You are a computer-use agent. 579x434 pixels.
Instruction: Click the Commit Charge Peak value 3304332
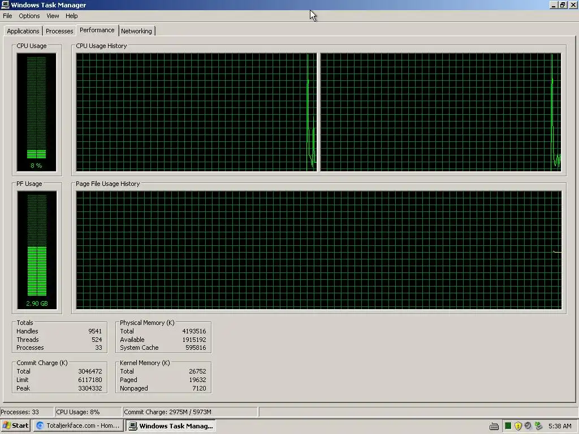click(x=90, y=388)
